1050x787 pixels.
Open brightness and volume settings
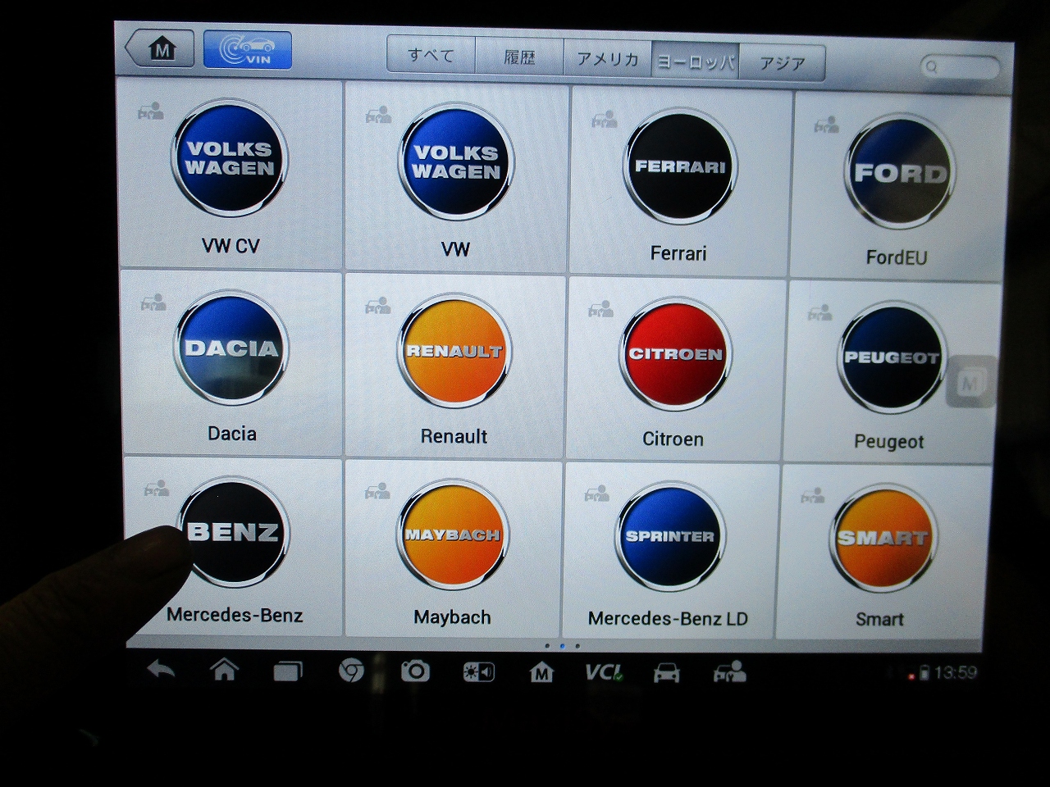pyautogui.click(x=478, y=672)
